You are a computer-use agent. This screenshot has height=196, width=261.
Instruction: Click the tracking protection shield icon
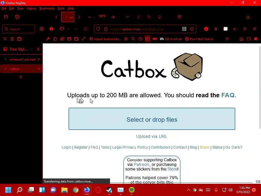point(98,29)
